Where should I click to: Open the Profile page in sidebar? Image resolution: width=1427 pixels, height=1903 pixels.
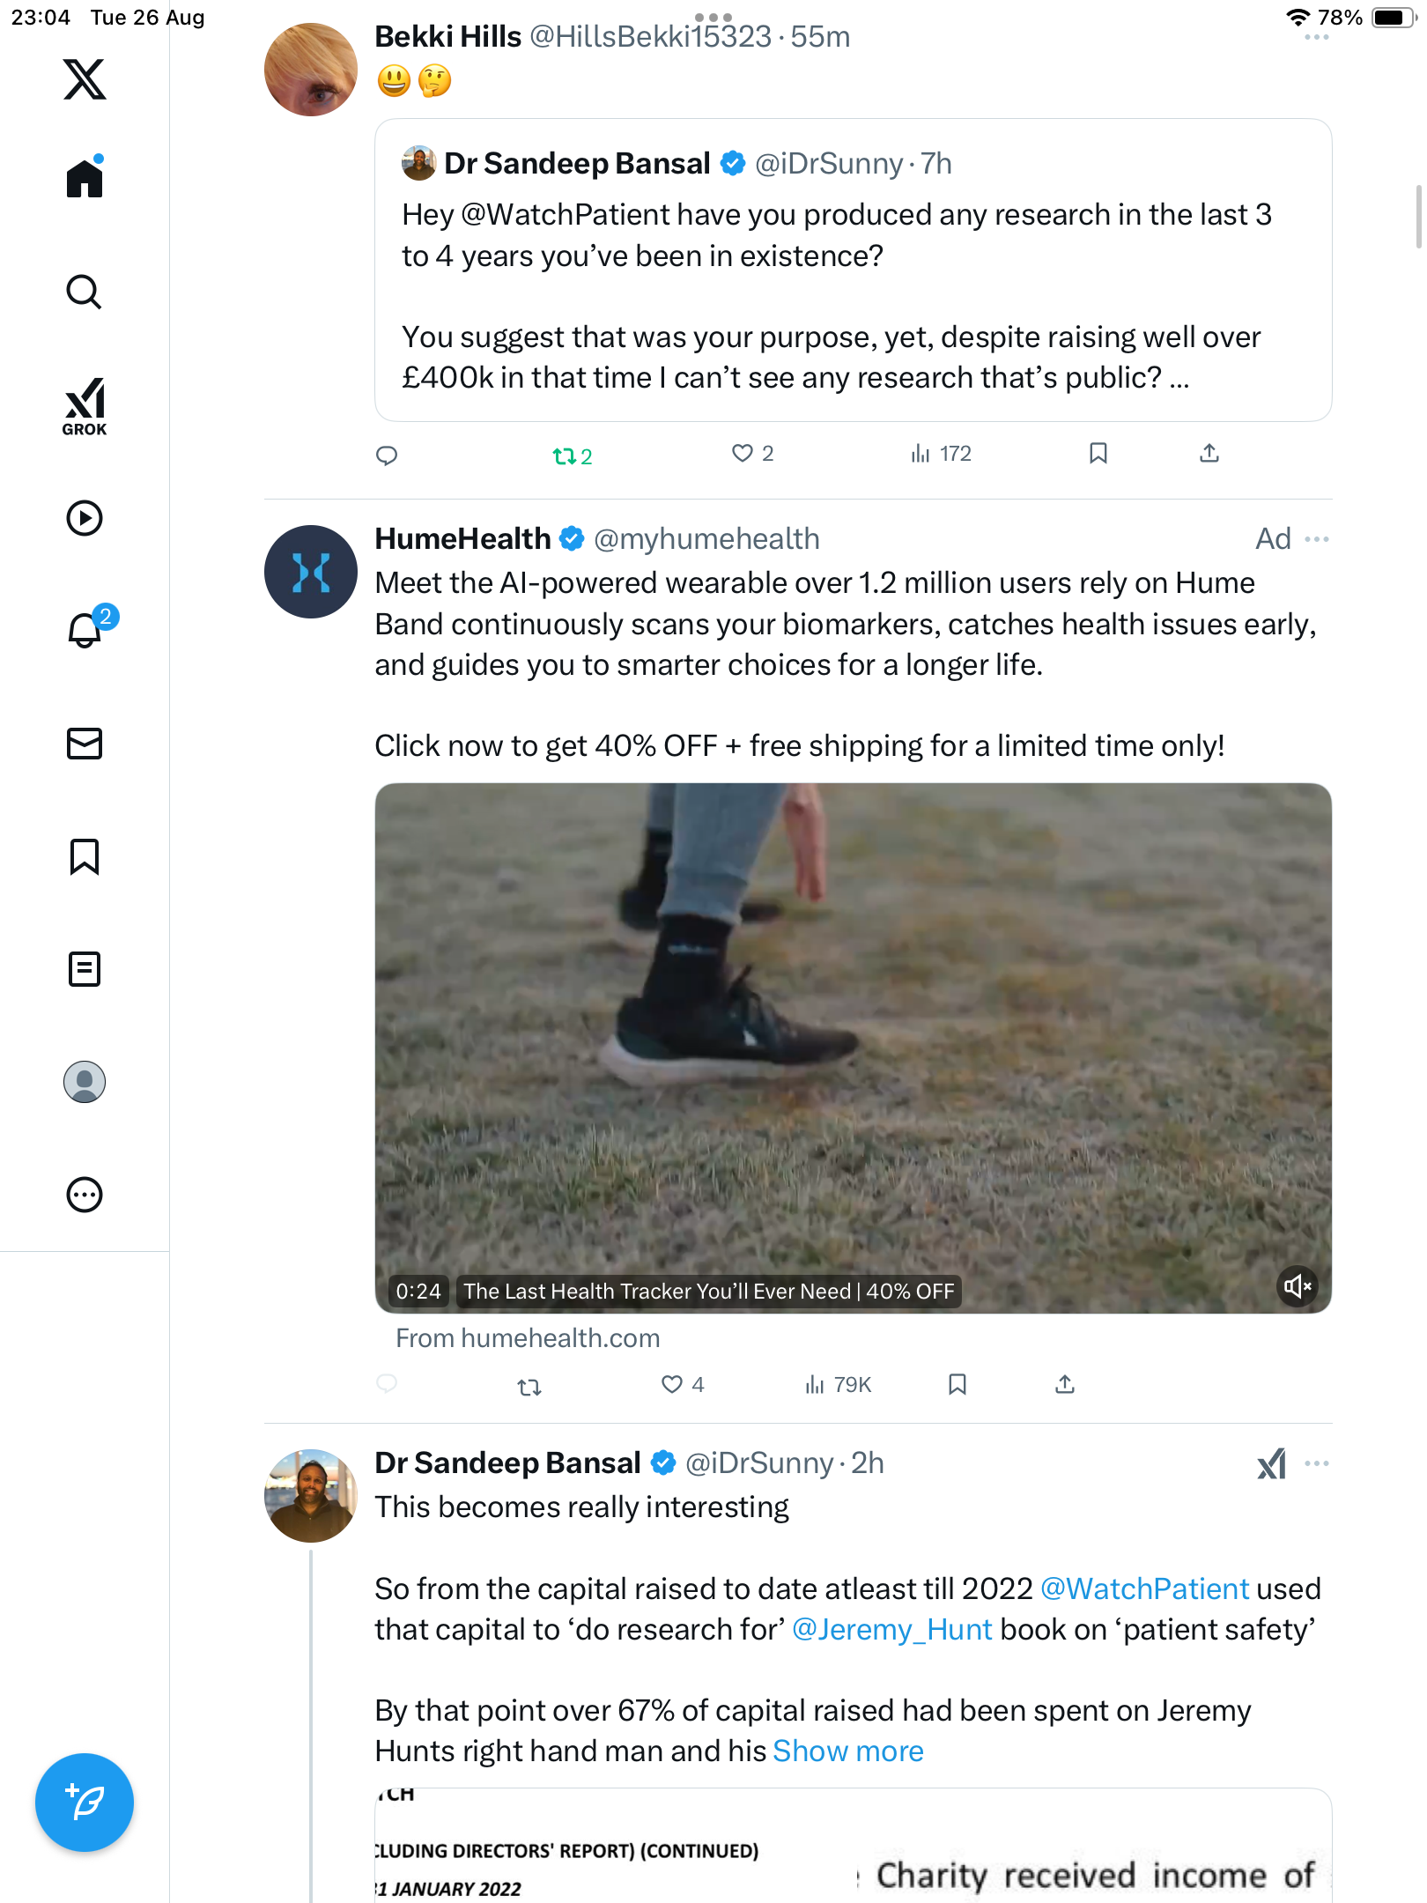point(85,1082)
